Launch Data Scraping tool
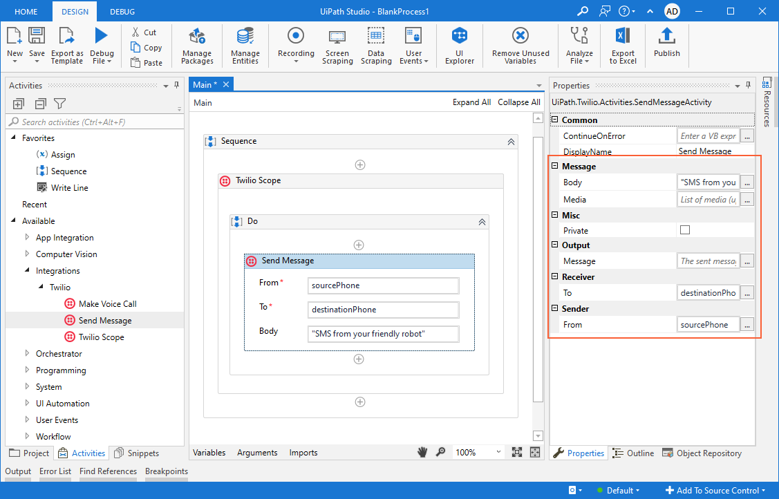 [x=376, y=46]
